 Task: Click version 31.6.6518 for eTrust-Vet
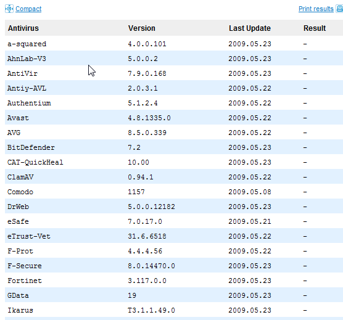coord(147,236)
